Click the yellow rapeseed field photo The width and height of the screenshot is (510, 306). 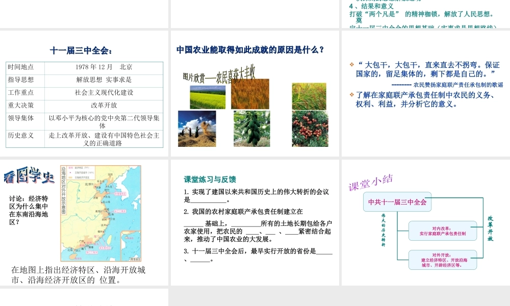(x=208, y=97)
